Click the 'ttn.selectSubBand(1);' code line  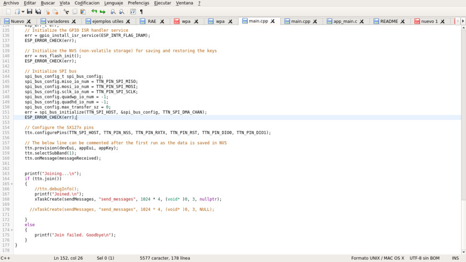click(51, 153)
